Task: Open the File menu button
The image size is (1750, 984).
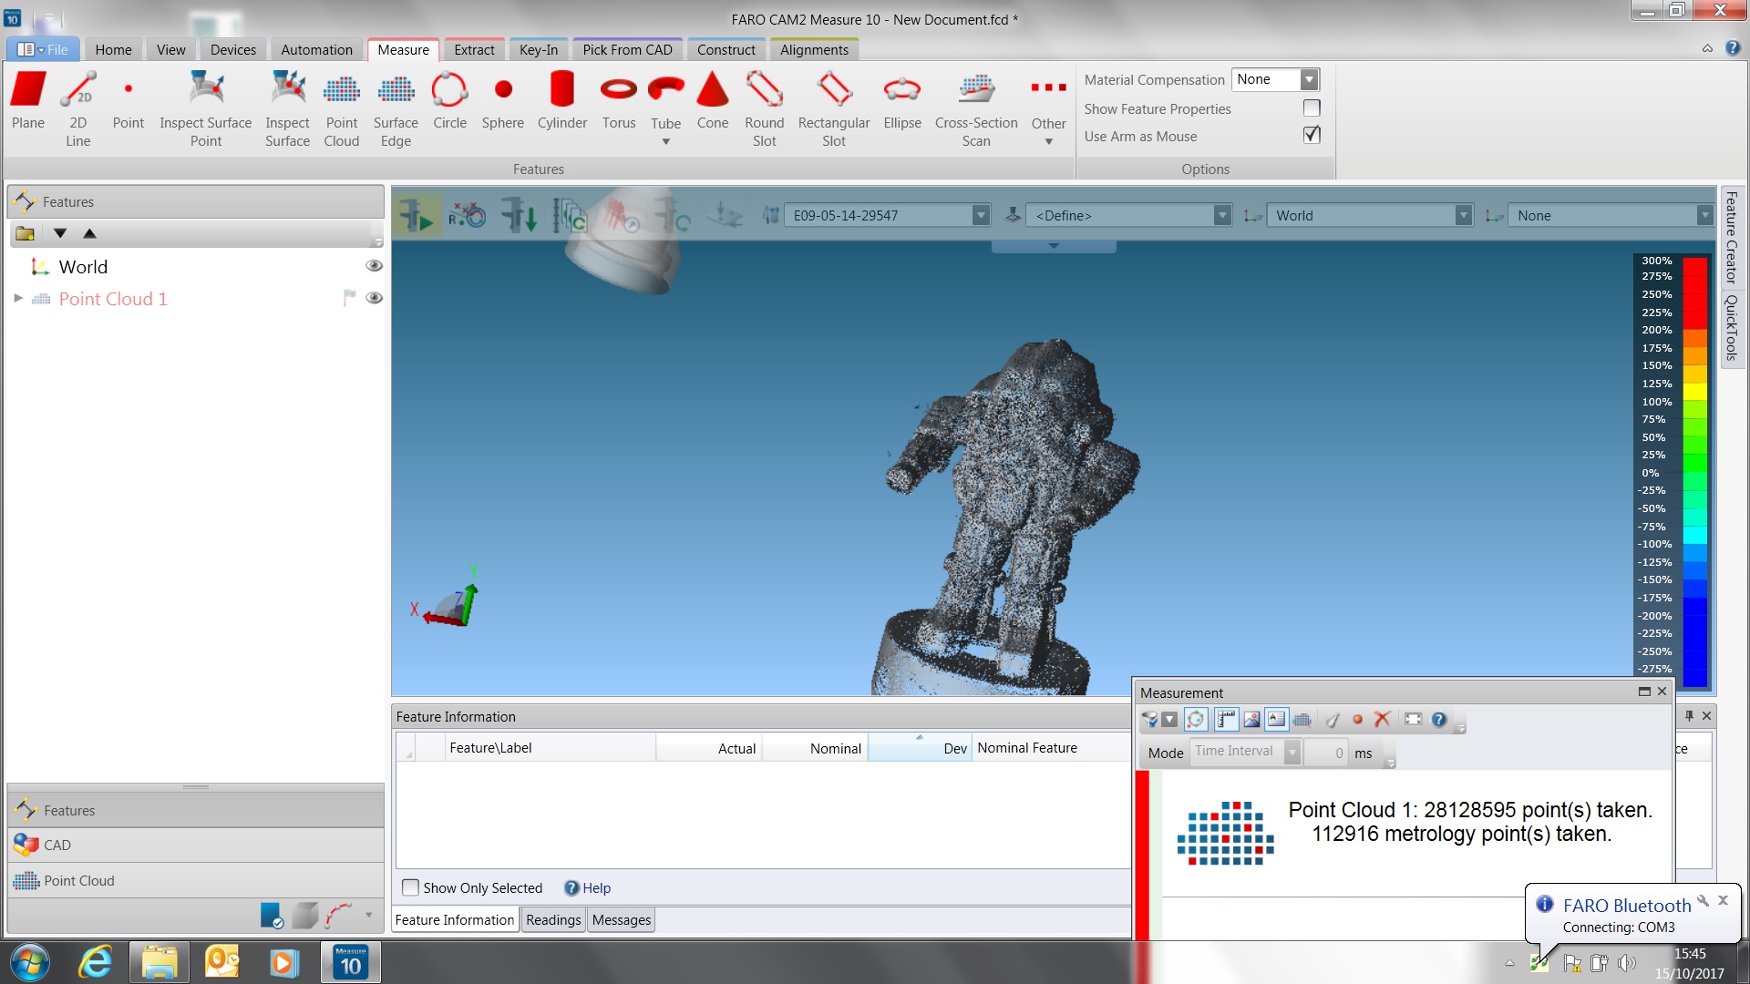Action: pyautogui.click(x=44, y=50)
